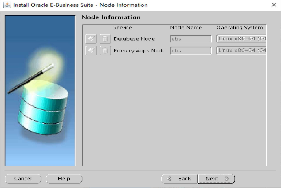The height and width of the screenshot is (188, 281).
Task: Click the 'Node Information' heading
Action: pyautogui.click(x=111, y=17)
